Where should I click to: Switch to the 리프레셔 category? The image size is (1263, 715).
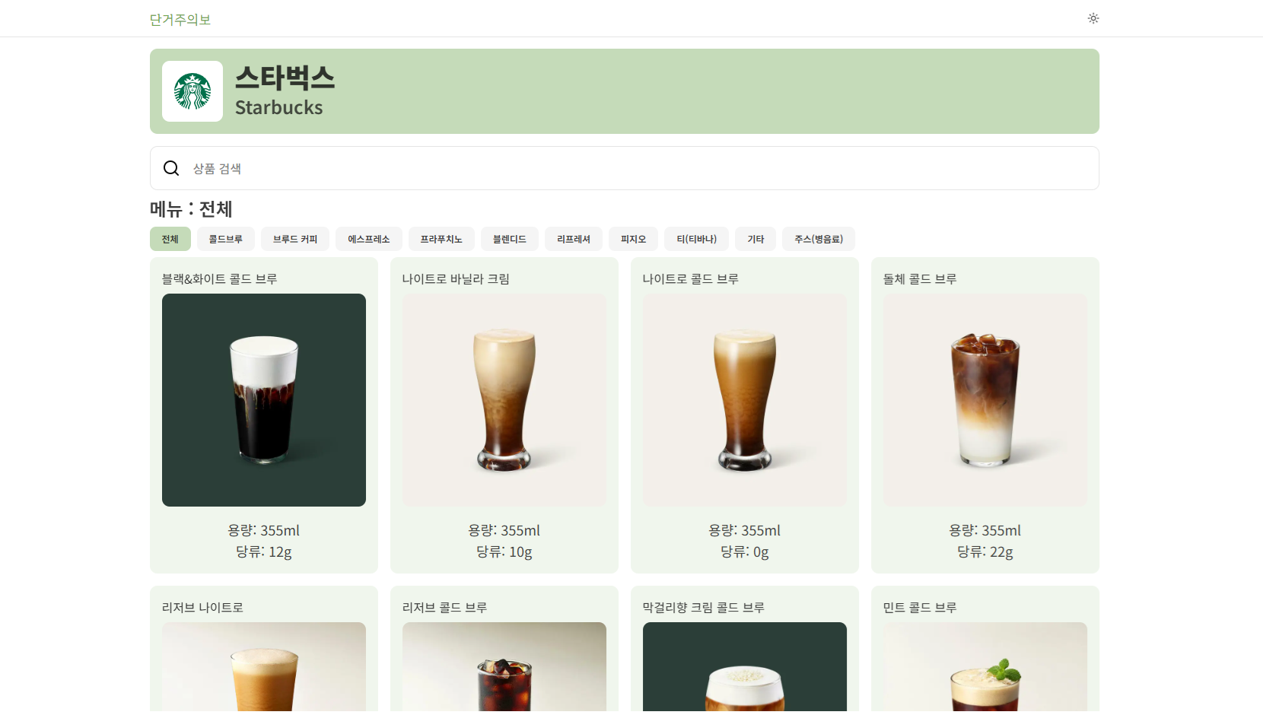[x=574, y=239]
